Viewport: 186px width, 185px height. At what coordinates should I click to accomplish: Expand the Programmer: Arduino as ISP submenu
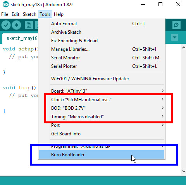(102, 146)
